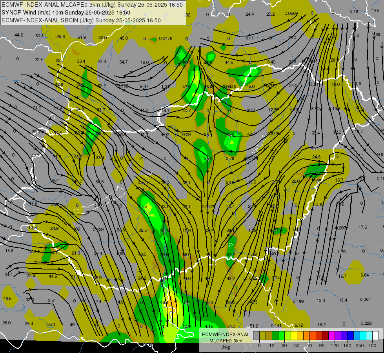
Task: Click legend tick label 120
Action: point(335,346)
